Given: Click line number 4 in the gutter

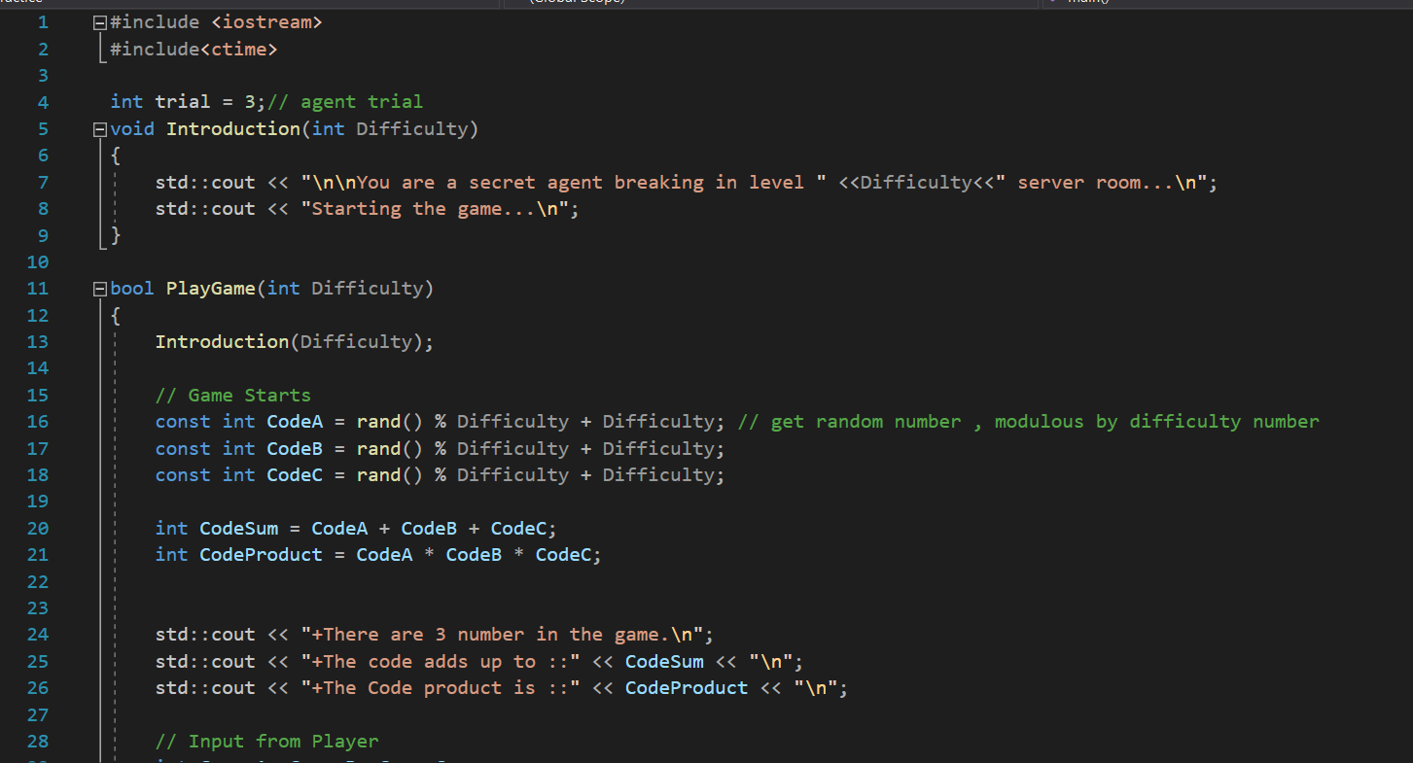Looking at the screenshot, I should [x=43, y=102].
